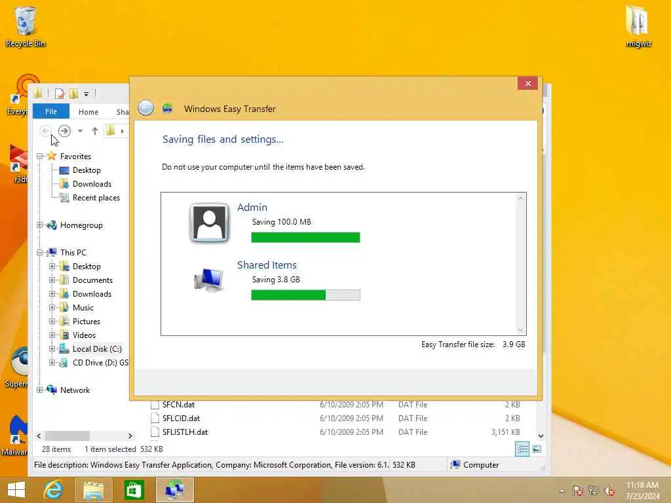The height and width of the screenshot is (503, 671).
Task: Collapse the Favorites tree node
Action: (x=40, y=157)
